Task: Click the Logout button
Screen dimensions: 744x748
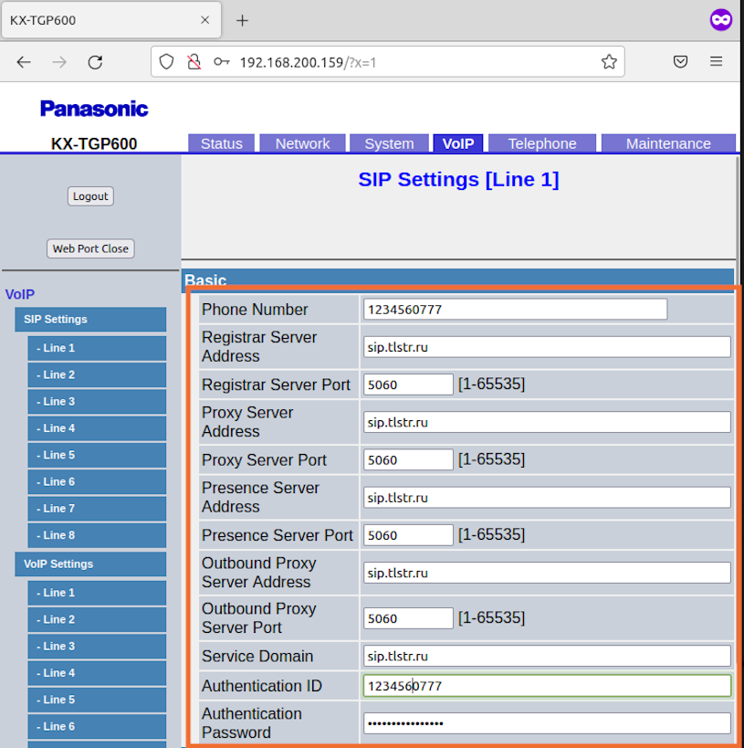Action: (x=90, y=196)
